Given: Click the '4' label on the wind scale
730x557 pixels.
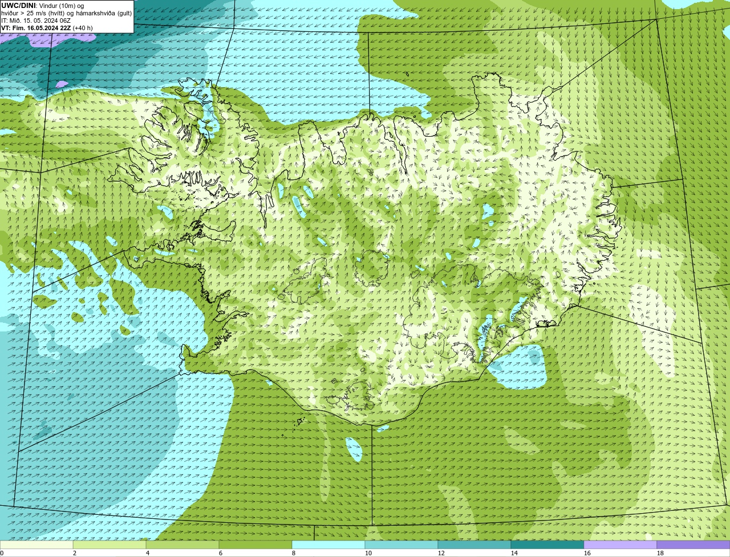Looking at the screenshot, I should tap(148, 553).
